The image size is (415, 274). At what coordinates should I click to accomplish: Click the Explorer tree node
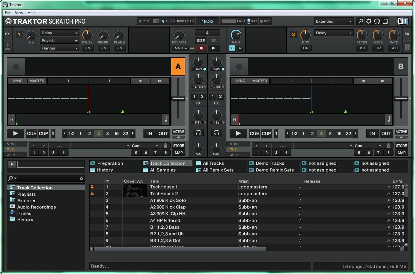[x=27, y=201]
